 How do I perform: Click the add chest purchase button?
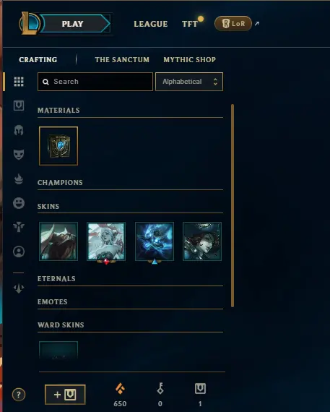coord(65,395)
